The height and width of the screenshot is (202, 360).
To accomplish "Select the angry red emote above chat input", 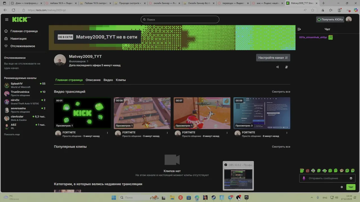I will click(307, 171).
